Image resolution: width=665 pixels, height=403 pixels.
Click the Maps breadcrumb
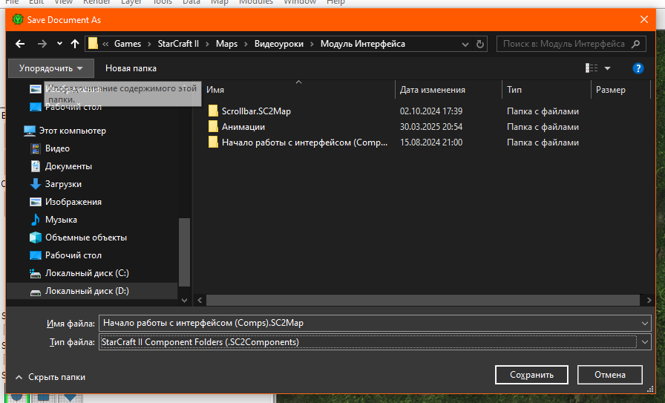226,44
